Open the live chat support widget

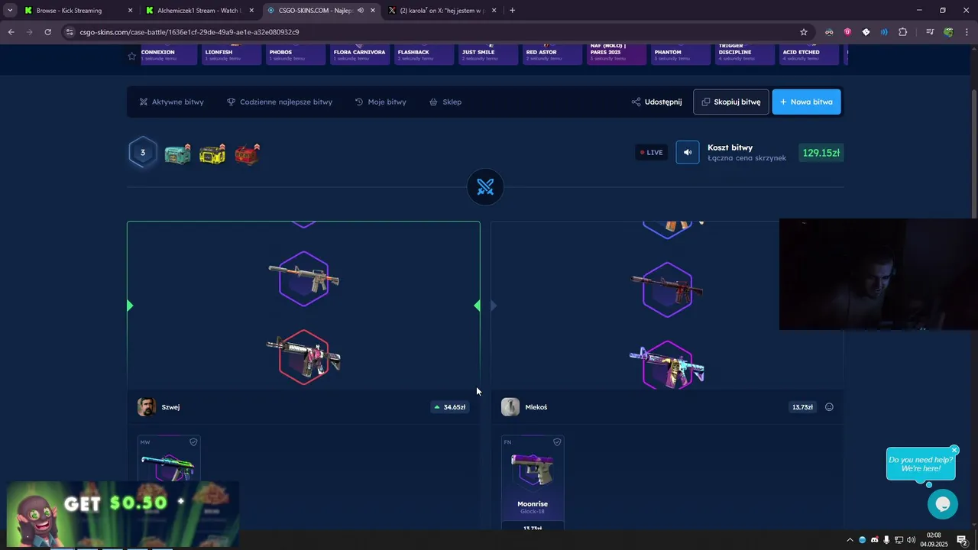943,504
